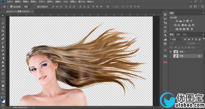
Task: Hide Layer 1 using its eye icon
Action: pos(171,52)
